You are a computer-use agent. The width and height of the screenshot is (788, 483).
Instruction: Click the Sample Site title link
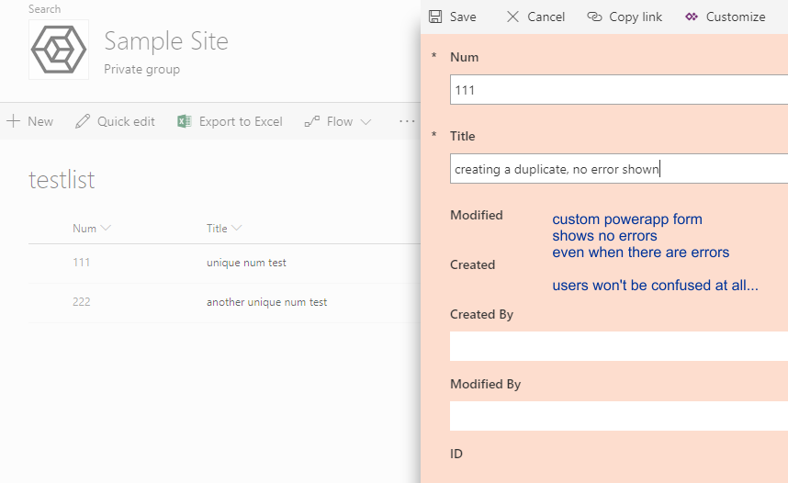coord(166,41)
